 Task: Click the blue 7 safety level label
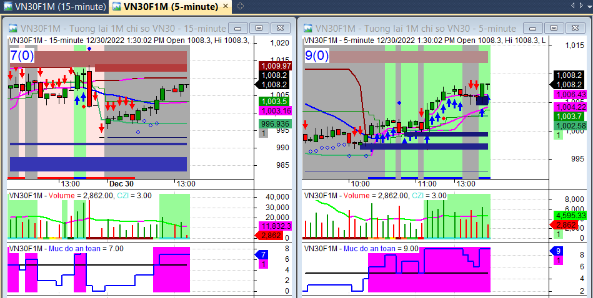262,254
